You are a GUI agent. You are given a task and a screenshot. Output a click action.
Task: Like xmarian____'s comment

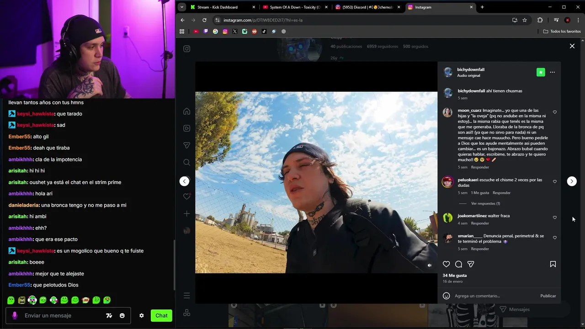tap(555, 238)
